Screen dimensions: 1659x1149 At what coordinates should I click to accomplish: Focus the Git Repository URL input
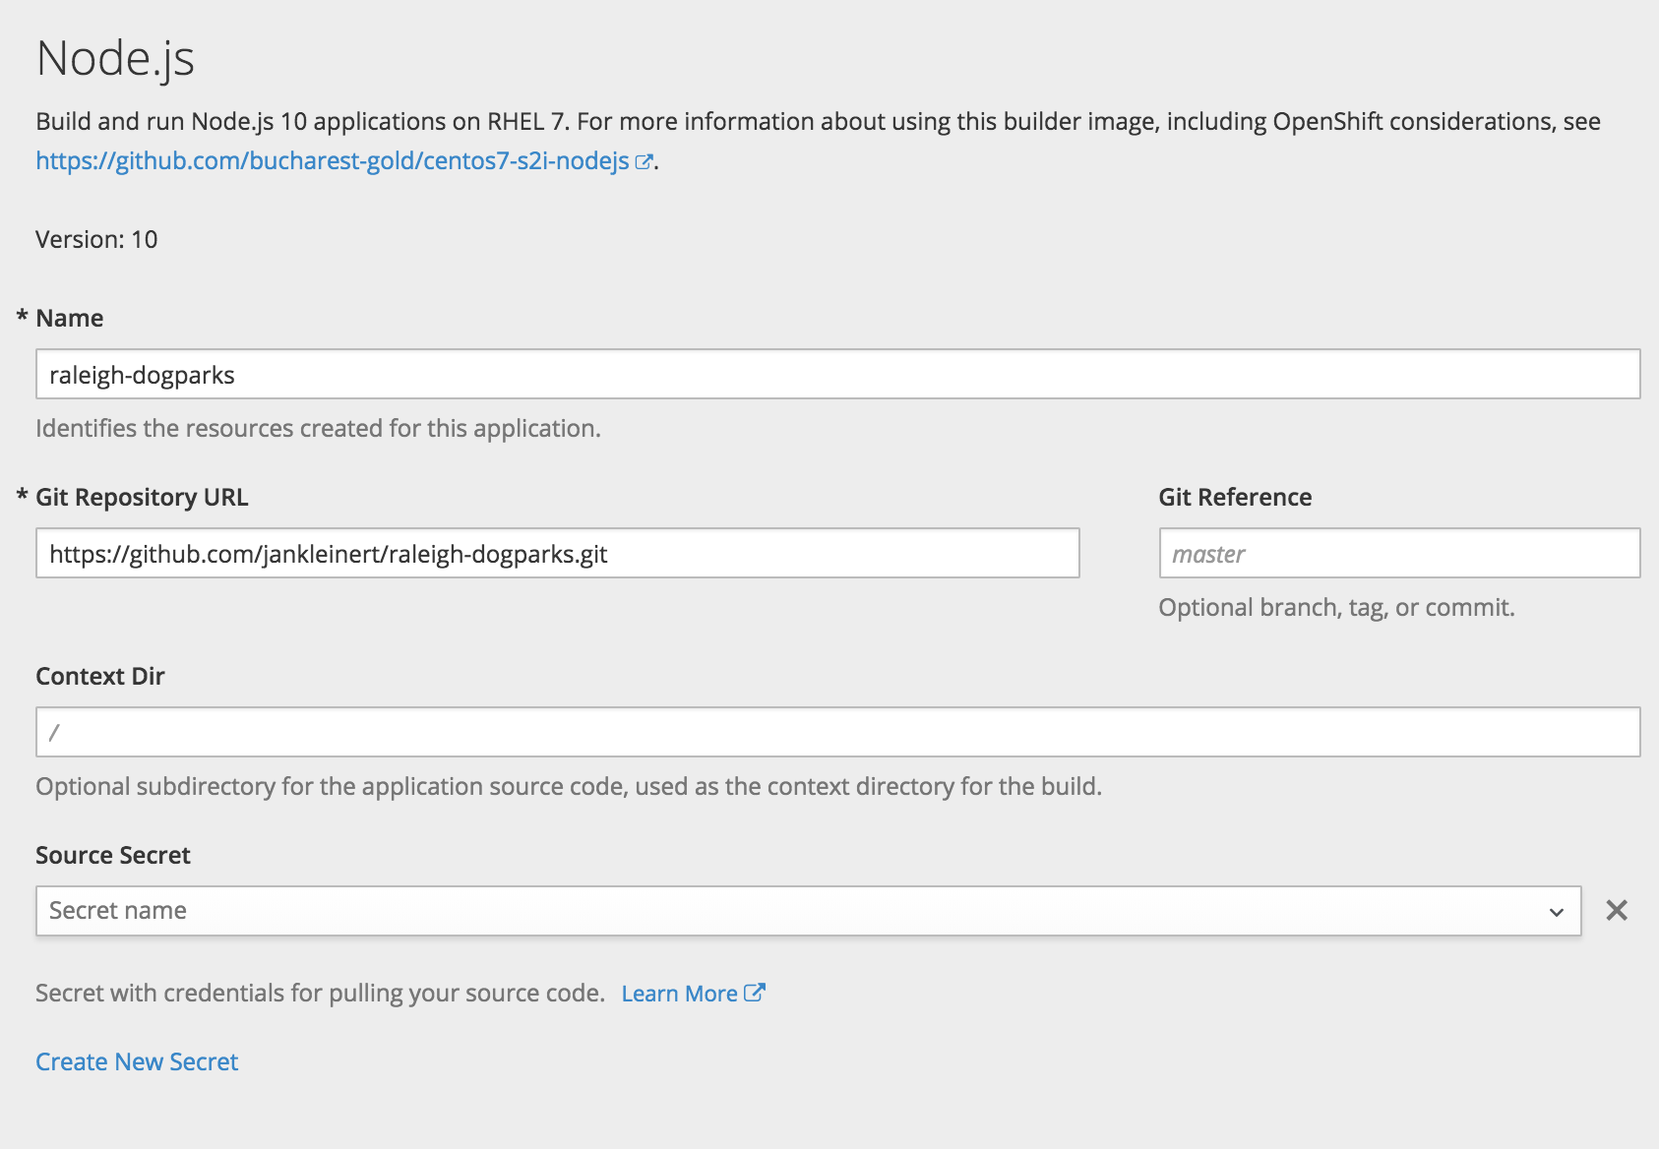coord(557,554)
